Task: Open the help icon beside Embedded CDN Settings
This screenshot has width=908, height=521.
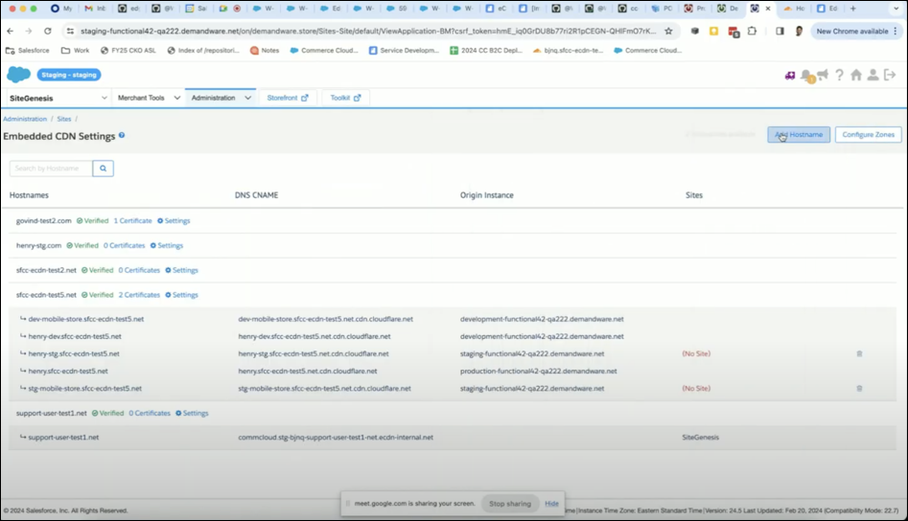Action: pyautogui.click(x=122, y=135)
